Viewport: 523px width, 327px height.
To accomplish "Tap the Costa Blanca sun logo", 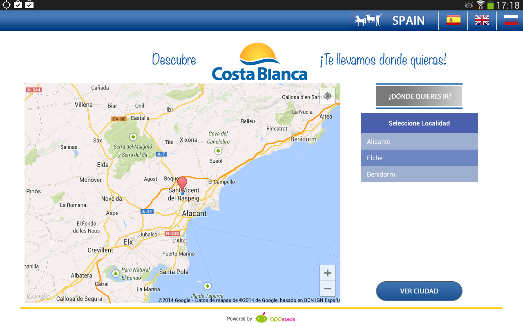I will click(x=260, y=61).
